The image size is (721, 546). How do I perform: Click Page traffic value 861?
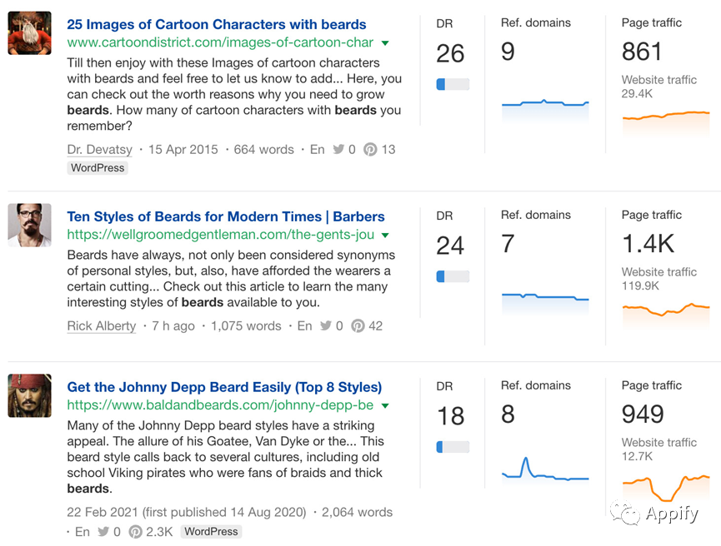(642, 52)
